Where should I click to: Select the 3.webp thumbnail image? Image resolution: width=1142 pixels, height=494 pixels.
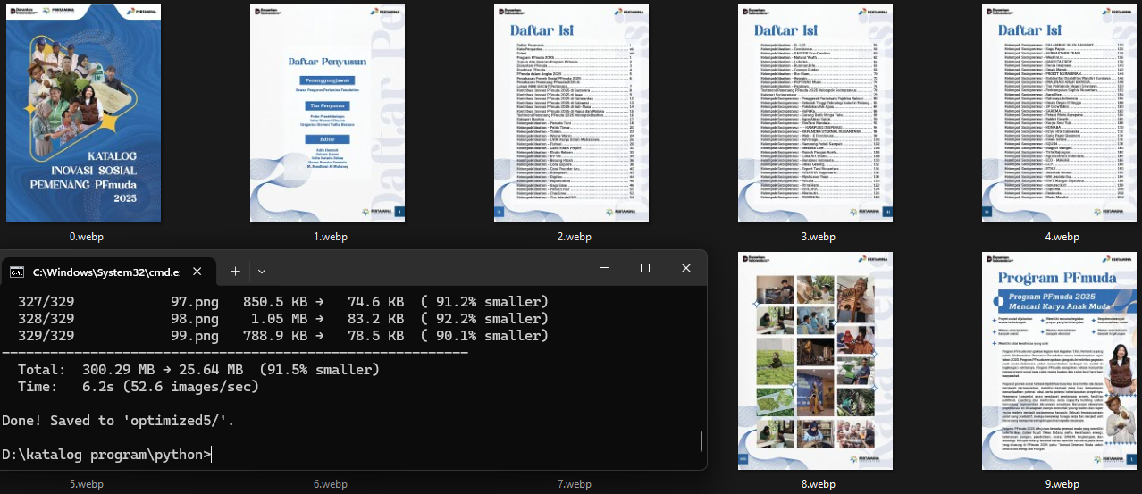[817, 113]
